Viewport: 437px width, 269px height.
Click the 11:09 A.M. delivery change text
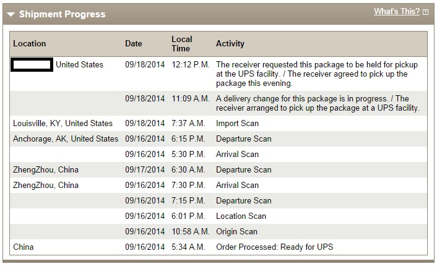click(x=318, y=103)
